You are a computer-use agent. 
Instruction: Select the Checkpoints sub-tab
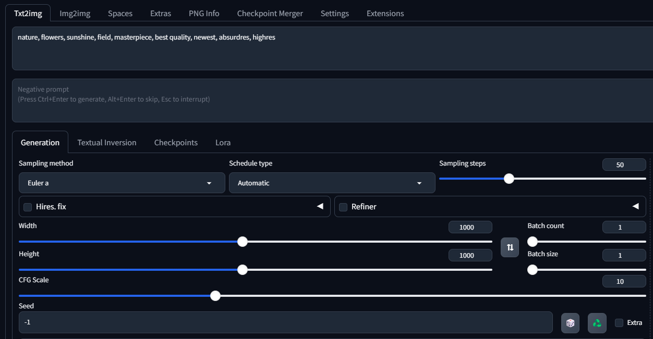(176, 143)
